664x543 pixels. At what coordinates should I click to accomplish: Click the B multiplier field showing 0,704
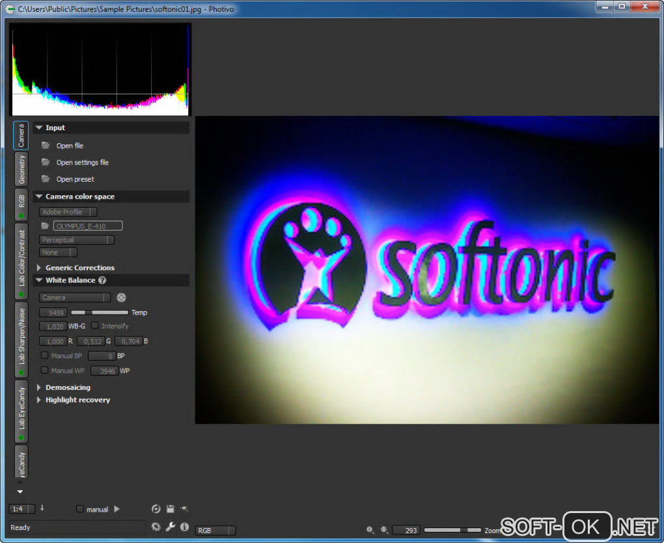128,341
